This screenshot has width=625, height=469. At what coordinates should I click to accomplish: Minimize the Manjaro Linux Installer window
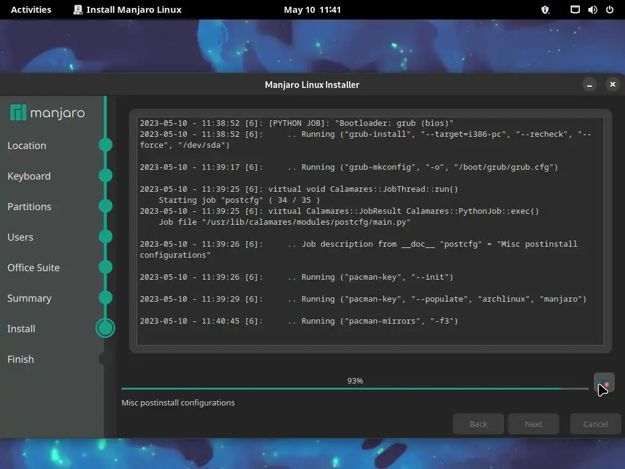click(x=590, y=84)
